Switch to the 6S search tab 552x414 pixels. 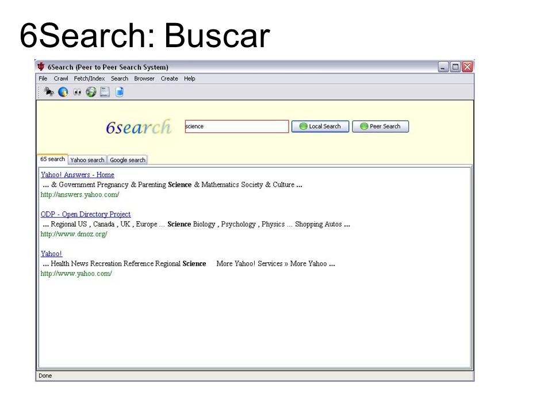click(52, 159)
